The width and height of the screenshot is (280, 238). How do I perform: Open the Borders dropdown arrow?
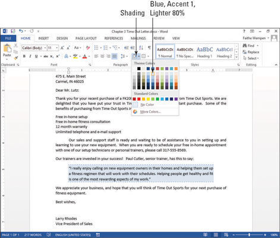click(x=148, y=57)
